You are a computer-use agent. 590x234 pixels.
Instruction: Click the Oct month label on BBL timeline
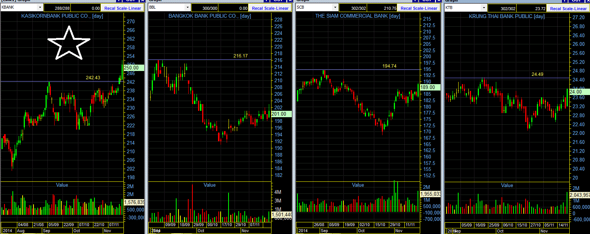click(x=201, y=231)
